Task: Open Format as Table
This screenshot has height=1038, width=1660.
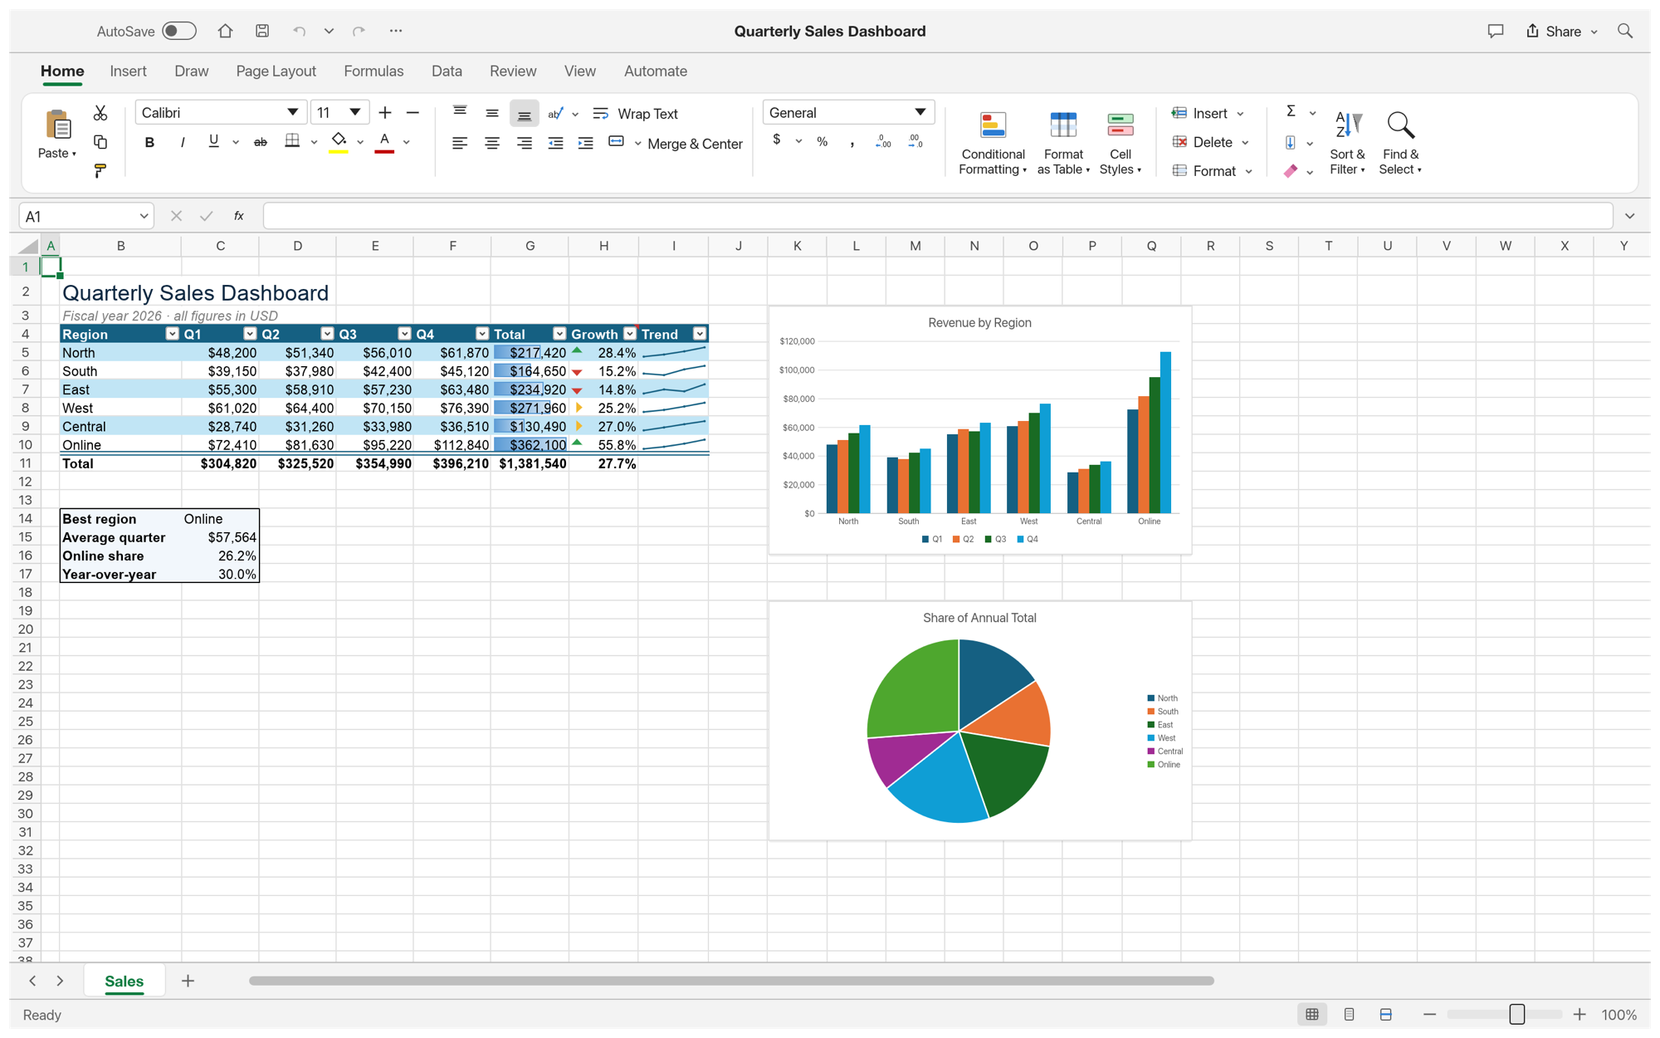Action: pos(1063,143)
